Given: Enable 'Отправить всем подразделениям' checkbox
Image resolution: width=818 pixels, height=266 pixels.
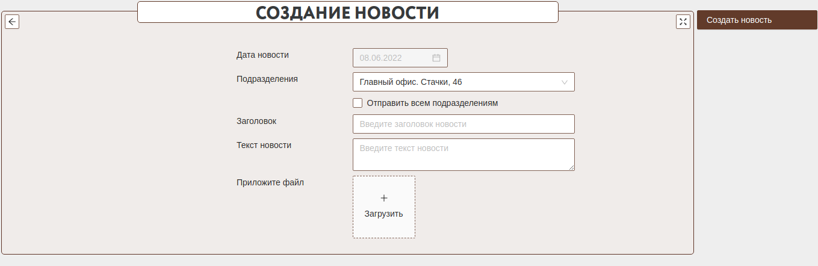Looking at the screenshot, I should (x=358, y=103).
